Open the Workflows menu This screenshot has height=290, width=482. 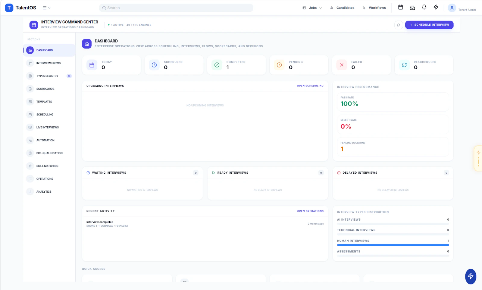click(374, 8)
